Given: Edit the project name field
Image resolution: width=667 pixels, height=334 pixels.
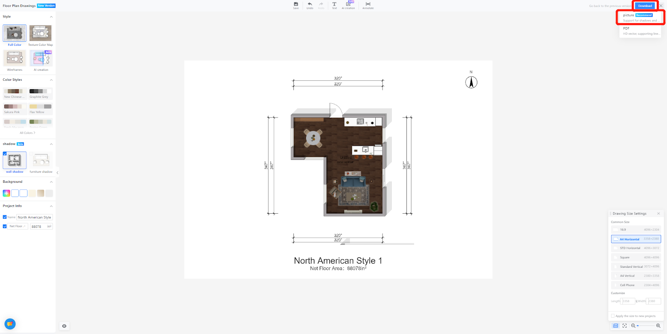Looking at the screenshot, I should click(35, 217).
